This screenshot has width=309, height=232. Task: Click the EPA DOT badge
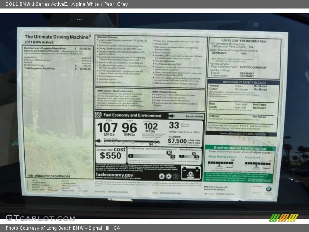[x=98, y=115]
